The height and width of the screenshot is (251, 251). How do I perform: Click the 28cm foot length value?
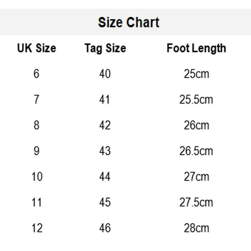click(x=196, y=228)
